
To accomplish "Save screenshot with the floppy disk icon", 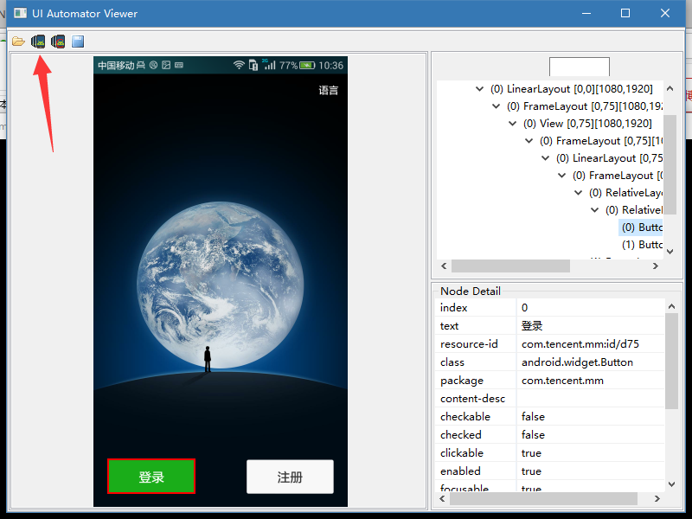I will click(x=78, y=42).
